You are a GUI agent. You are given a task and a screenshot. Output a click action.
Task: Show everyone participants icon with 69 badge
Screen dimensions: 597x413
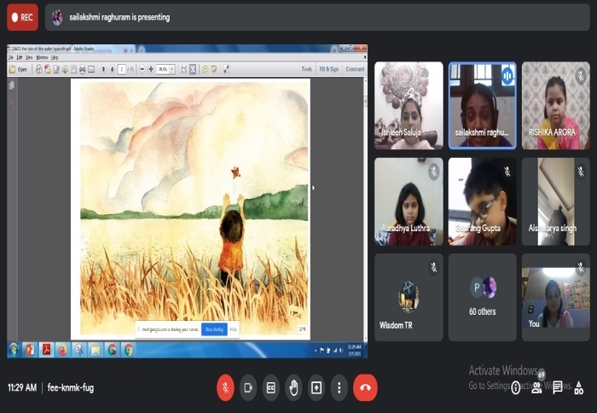coord(536,388)
